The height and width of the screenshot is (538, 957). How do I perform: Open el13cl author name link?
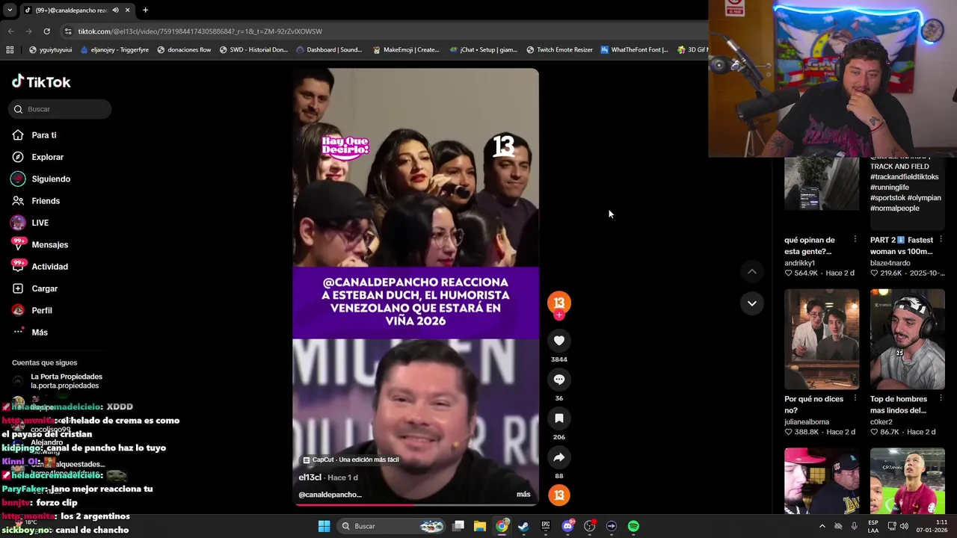pyautogui.click(x=310, y=477)
